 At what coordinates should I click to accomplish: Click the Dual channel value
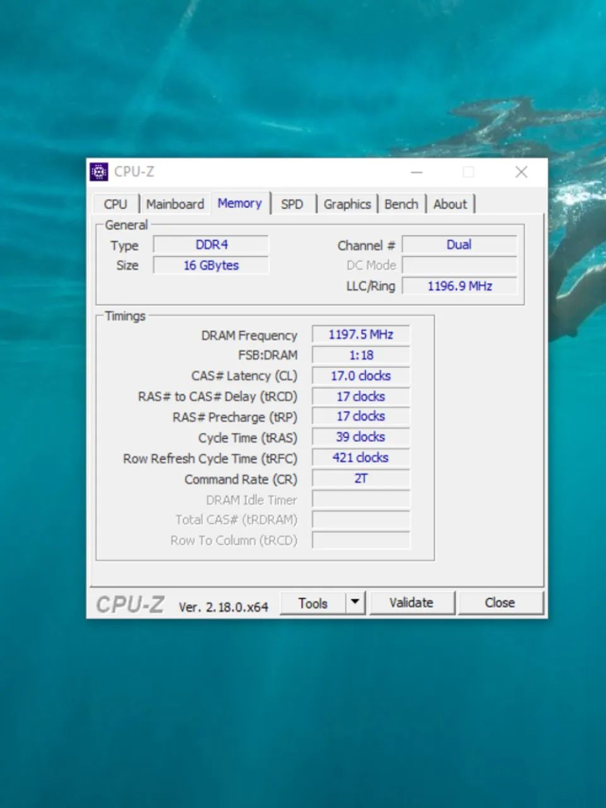click(x=460, y=245)
